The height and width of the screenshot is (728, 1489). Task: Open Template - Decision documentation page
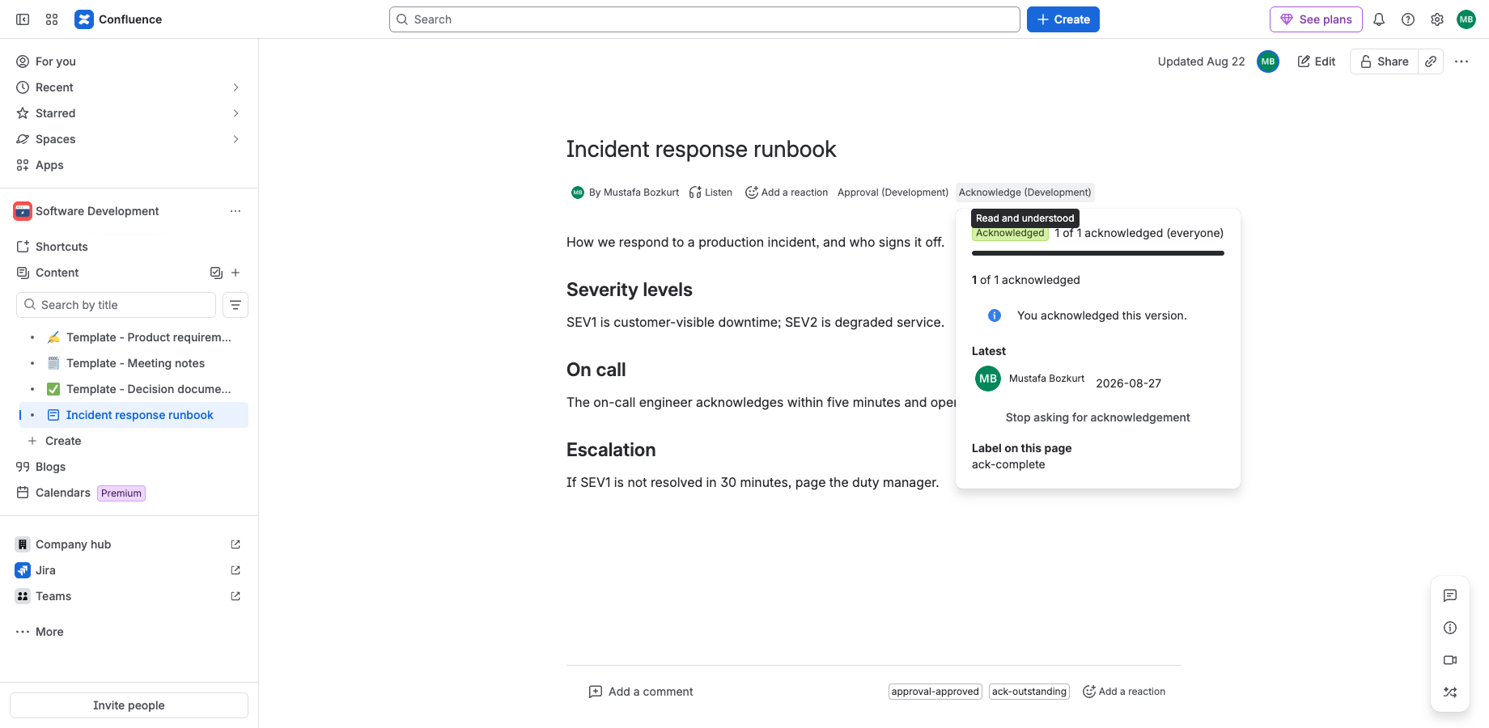coord(134,389)
